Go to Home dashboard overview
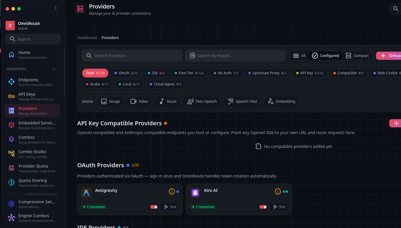Image resolution: width=401 pixels, height=228 pixels. [32, 55]
